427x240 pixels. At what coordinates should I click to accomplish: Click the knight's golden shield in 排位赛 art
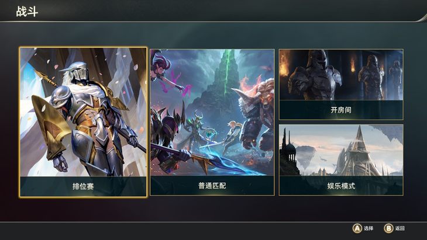[51, 128]
